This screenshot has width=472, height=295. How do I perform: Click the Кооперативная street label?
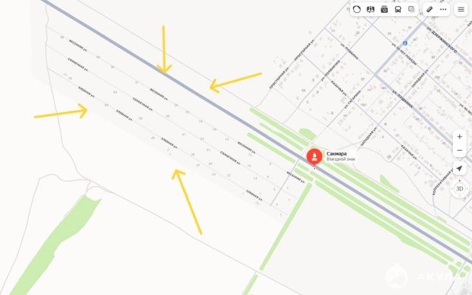click(443, 182)
